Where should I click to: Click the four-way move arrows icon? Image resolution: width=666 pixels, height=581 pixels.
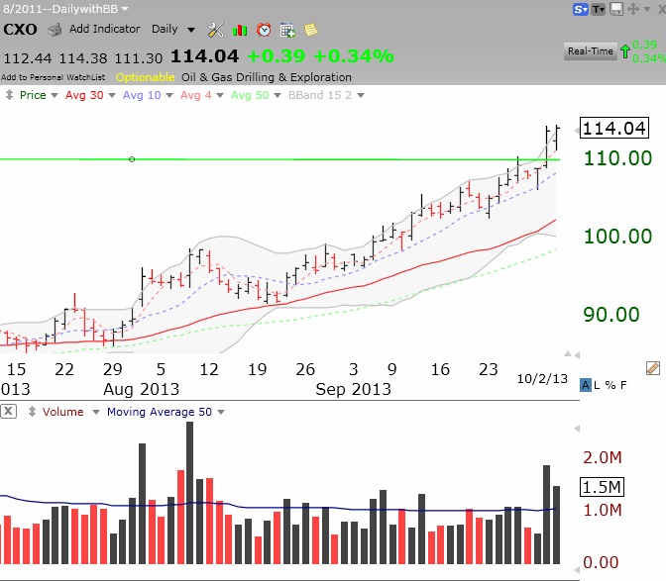(633, 9)
